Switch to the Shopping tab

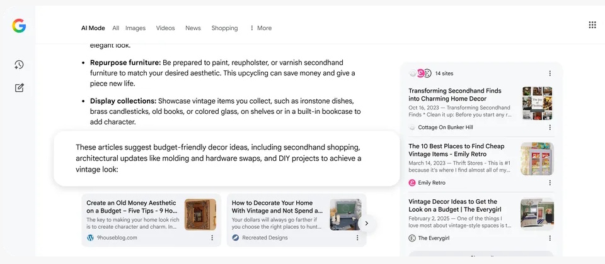(x=224, y=28)
